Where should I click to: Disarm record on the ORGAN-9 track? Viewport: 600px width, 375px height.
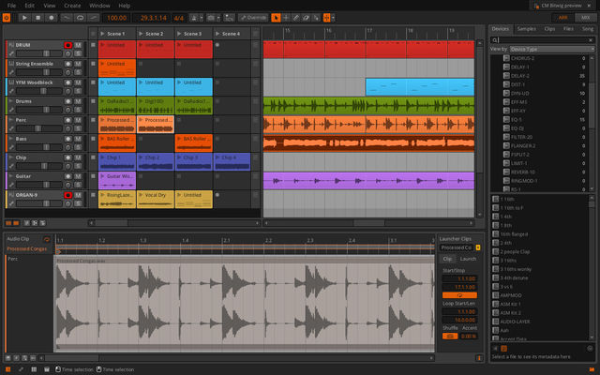click(x=68, y=195)
